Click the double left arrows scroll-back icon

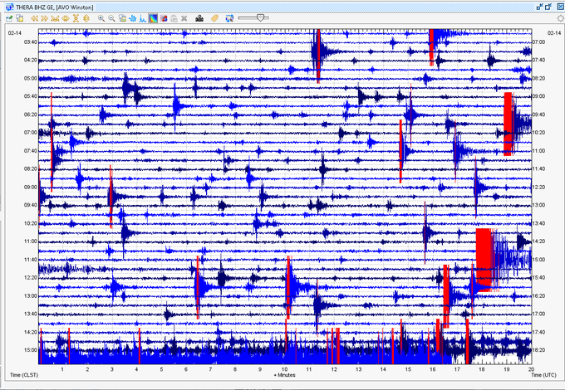click(34, 17)
